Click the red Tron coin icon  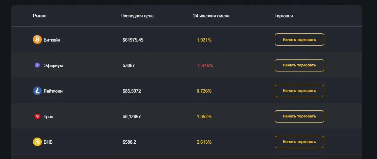pyautogui.click(x=37, y=116)
